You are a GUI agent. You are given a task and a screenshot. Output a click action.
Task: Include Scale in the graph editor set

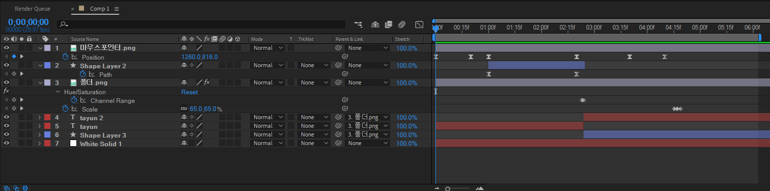coord(74,108)
